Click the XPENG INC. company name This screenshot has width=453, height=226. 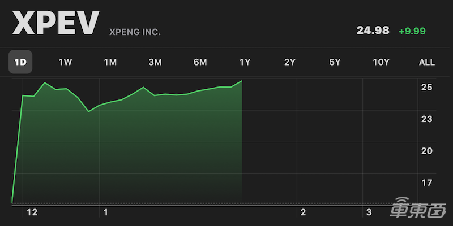click(x=135, y=32)
